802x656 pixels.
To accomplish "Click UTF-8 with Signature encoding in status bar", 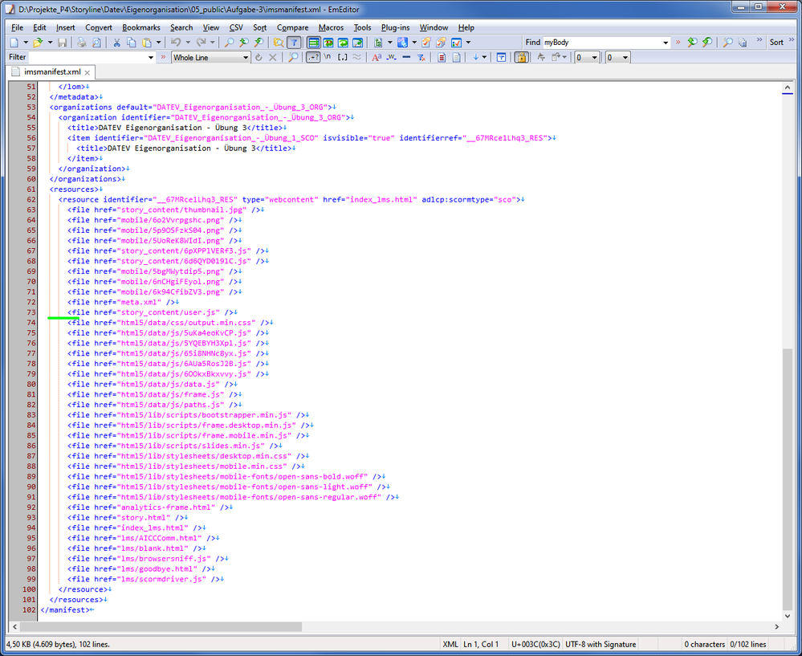I will pyautogui.click(x=602, y=644).
